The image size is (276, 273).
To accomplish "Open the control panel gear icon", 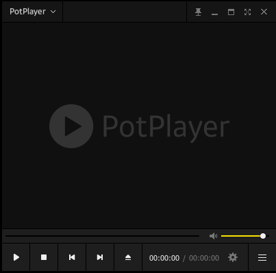I will click(233, 257).
